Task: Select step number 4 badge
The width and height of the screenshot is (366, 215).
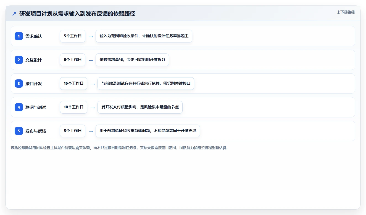Action: (x=19, y=107)
